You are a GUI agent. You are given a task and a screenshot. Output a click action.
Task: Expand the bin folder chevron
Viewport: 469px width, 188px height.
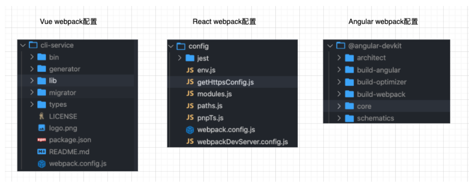point(32,57)
